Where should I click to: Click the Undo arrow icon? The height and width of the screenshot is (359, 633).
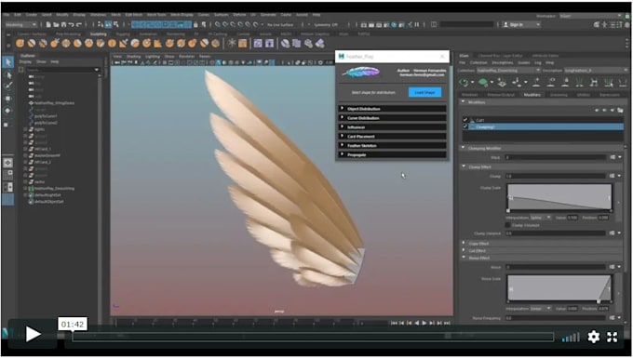point(71,24)
